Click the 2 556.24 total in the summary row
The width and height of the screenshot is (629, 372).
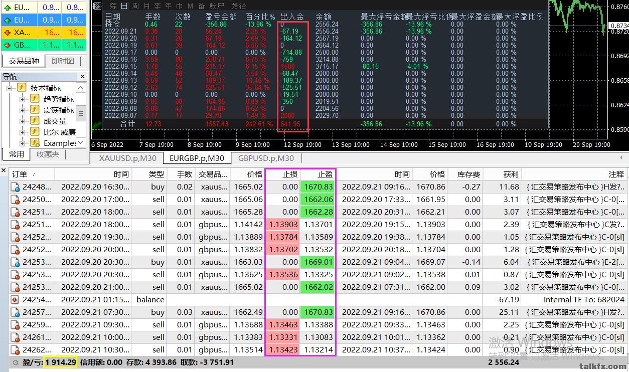pyautogui.click(x=503, y=362)
